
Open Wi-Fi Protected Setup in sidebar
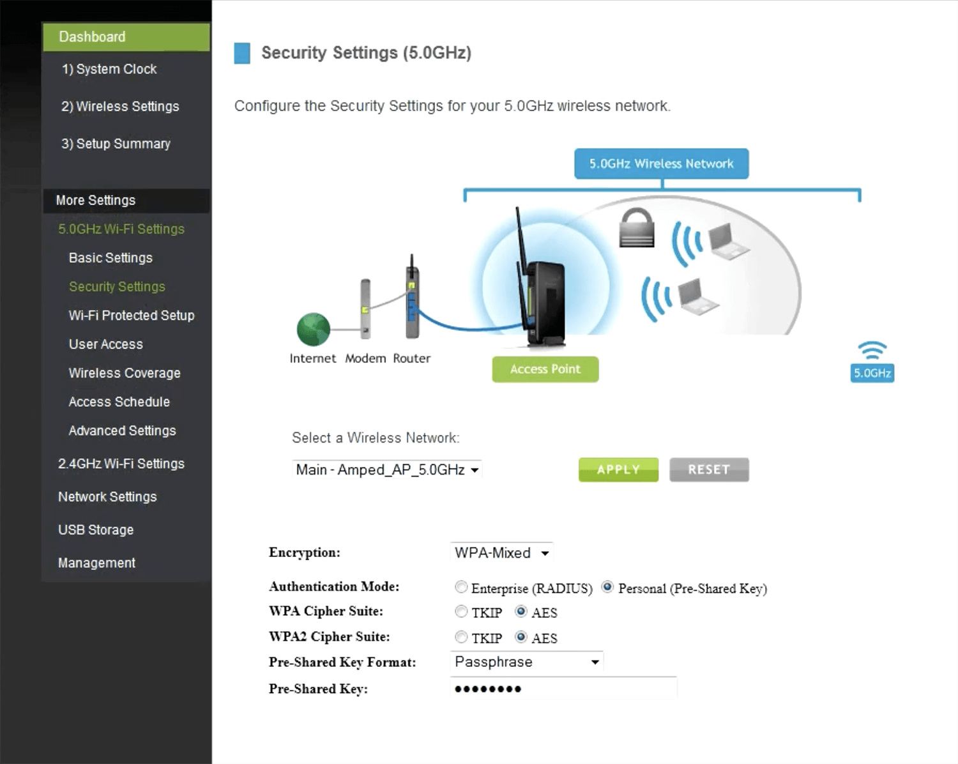[131, 316]
